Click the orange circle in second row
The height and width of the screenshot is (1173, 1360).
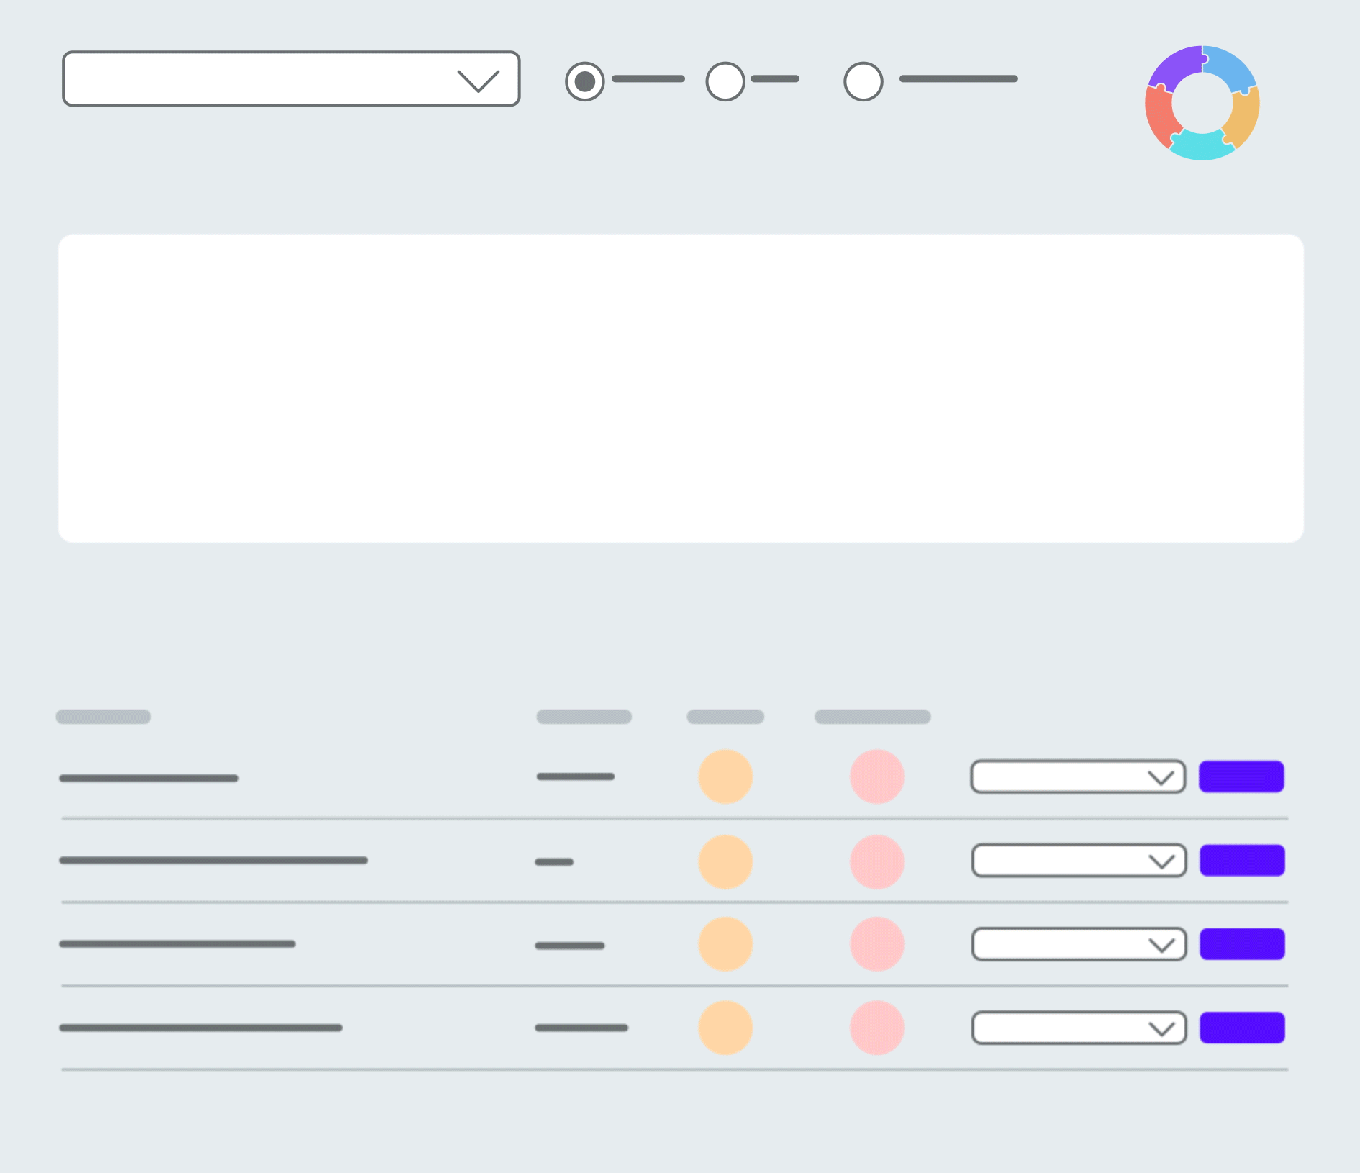(x=725, y=861)
